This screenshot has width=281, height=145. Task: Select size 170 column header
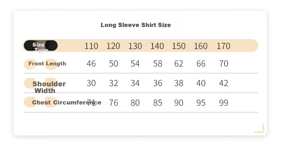click(x=223, y=46)
